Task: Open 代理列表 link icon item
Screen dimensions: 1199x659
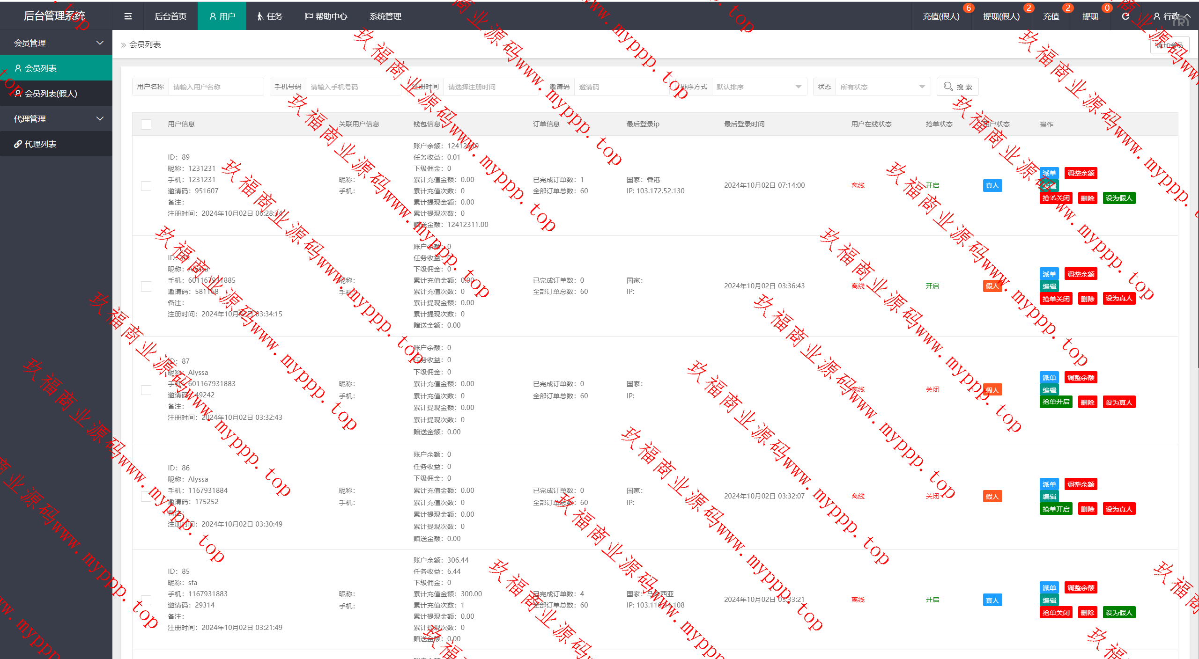Action: pos(40,144)
